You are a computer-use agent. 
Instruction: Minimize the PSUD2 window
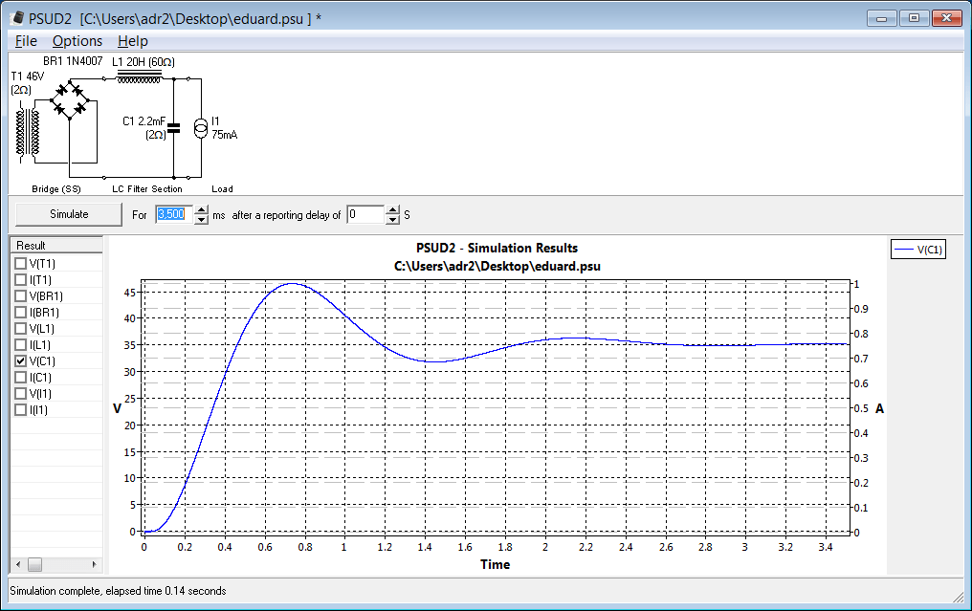(x=881, y=18)
